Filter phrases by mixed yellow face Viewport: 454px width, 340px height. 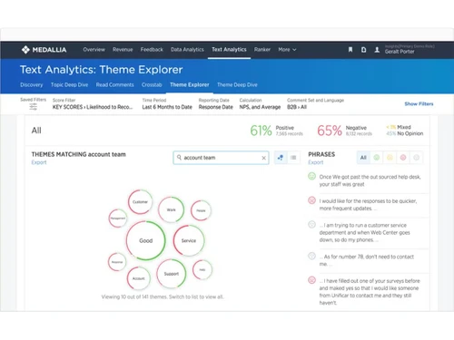[x=390, y=158]
